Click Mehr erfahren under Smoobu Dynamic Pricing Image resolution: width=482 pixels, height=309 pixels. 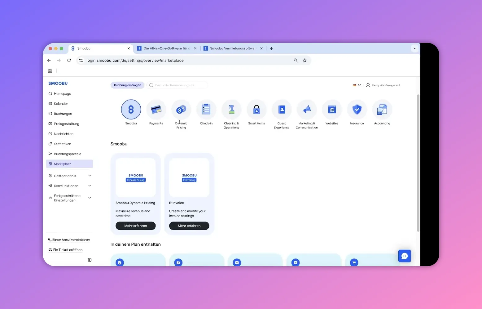(x=135, y=226)
